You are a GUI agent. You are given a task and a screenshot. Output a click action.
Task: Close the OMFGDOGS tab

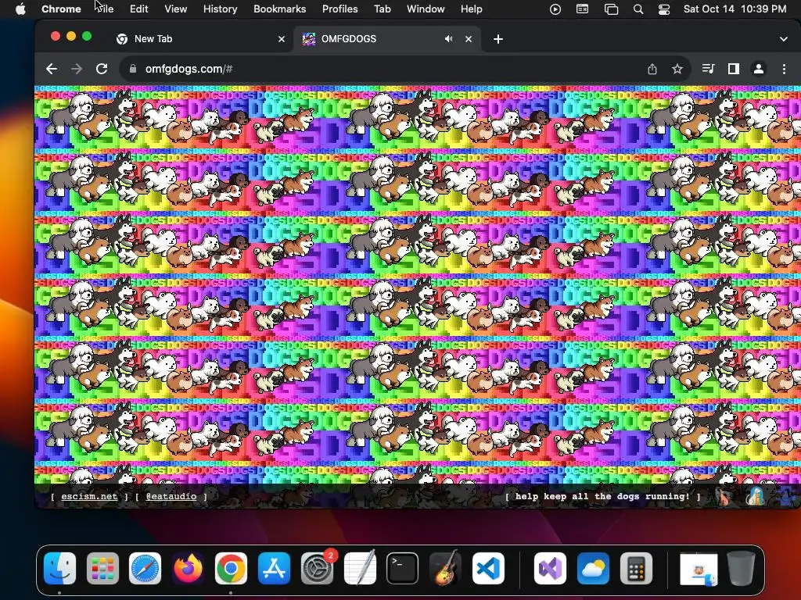[469, 39]
